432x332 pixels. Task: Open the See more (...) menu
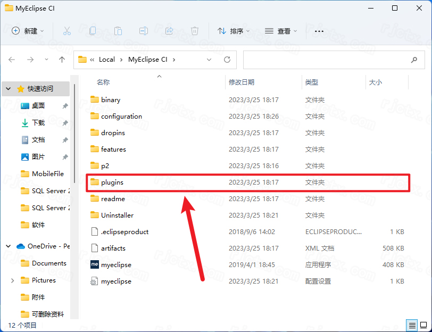click(x=319, y=31)
